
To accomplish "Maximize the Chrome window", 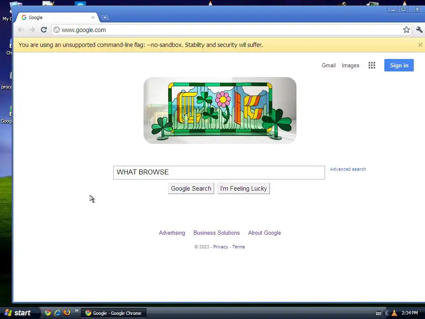I will point(403,10).
